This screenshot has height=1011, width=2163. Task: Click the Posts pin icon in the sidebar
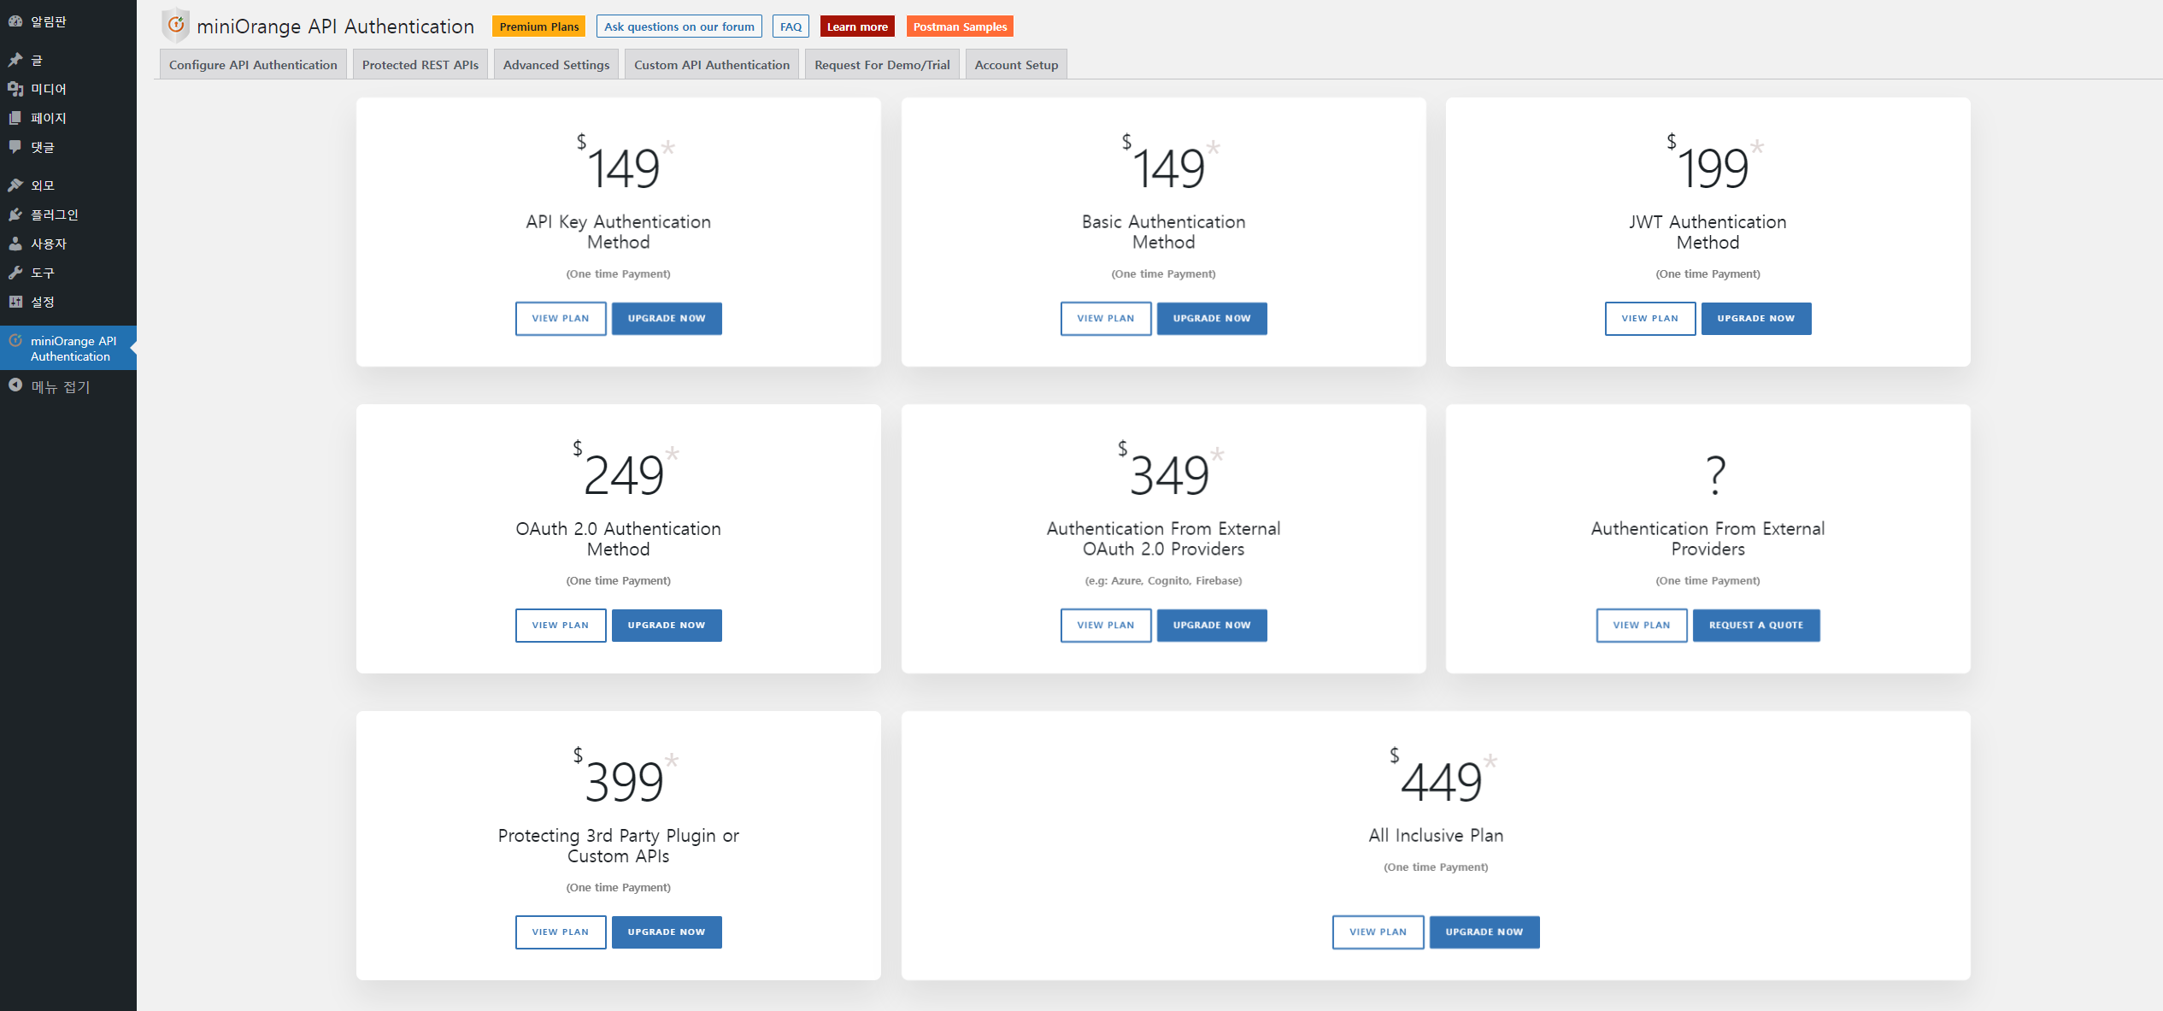pos(15,60)
